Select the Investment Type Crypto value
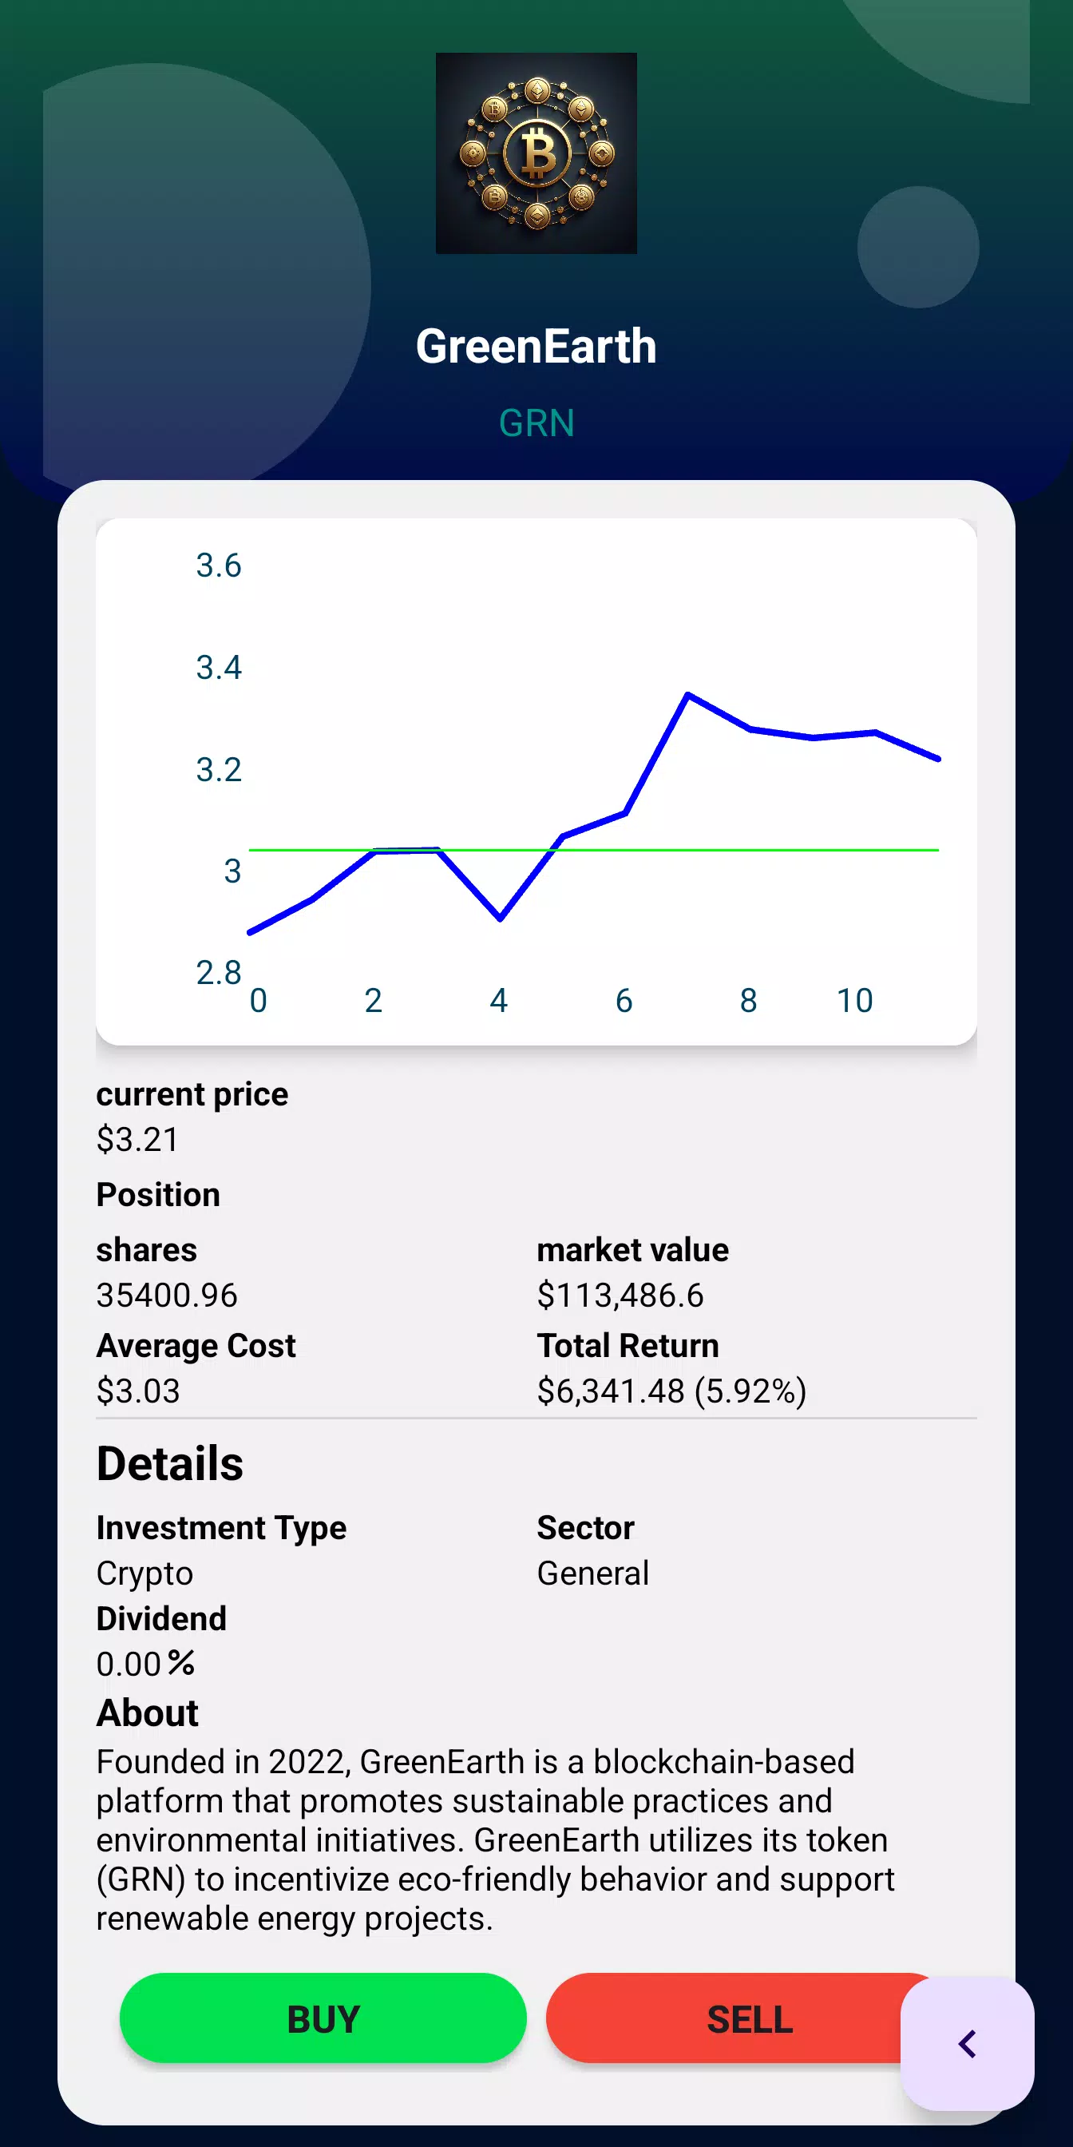This screenshot has width=1073, height=2147. pos(145,1574)
